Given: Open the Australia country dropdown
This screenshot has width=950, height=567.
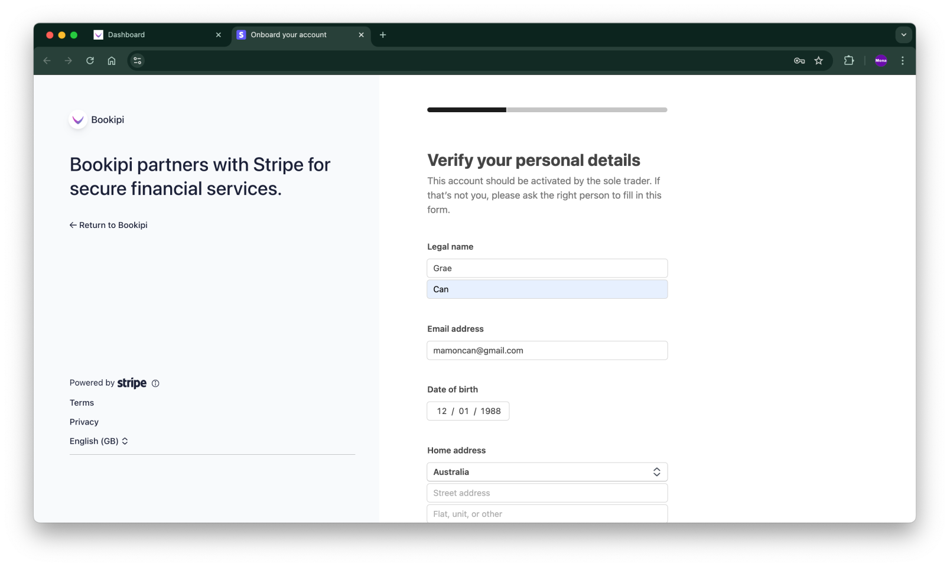Looking at the screenshot, I should tap(546, 471).
